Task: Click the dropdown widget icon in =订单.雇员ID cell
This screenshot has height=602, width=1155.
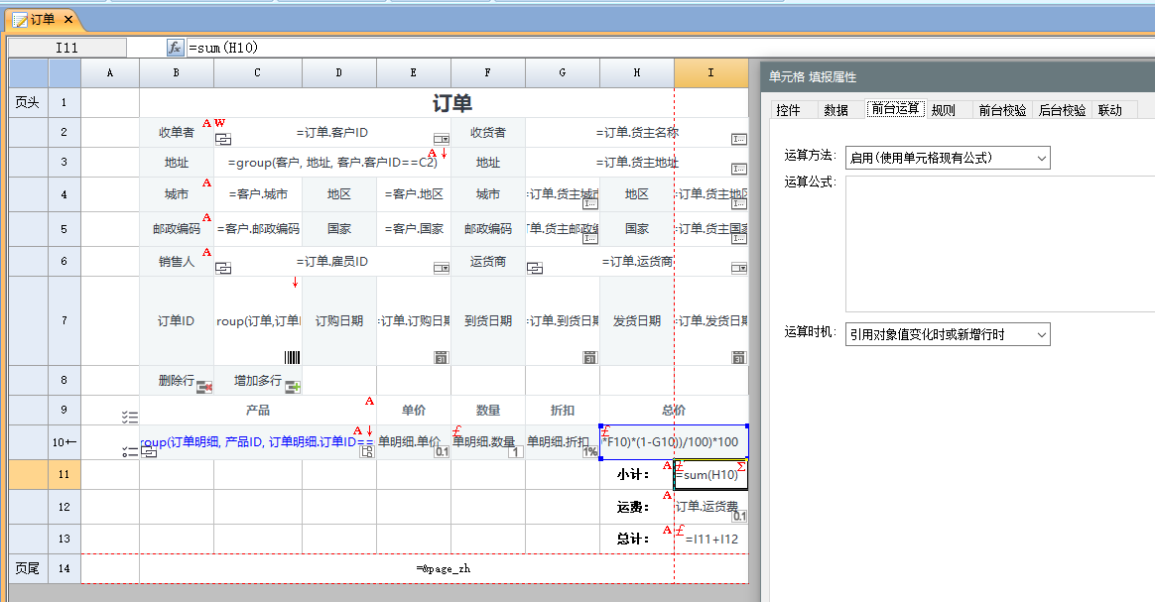Action: pos(441,269)
